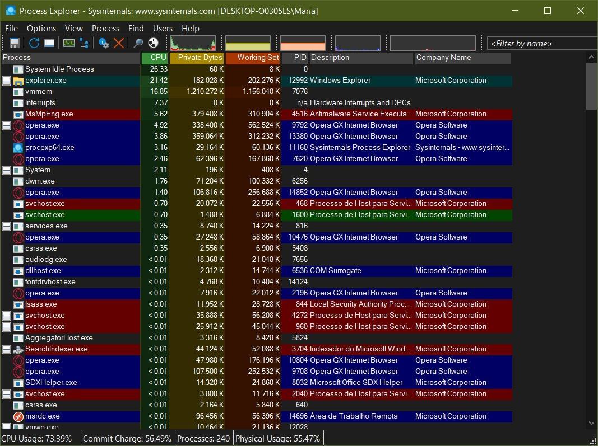Click the Opera icon of process PID 9792

(18, 125)
